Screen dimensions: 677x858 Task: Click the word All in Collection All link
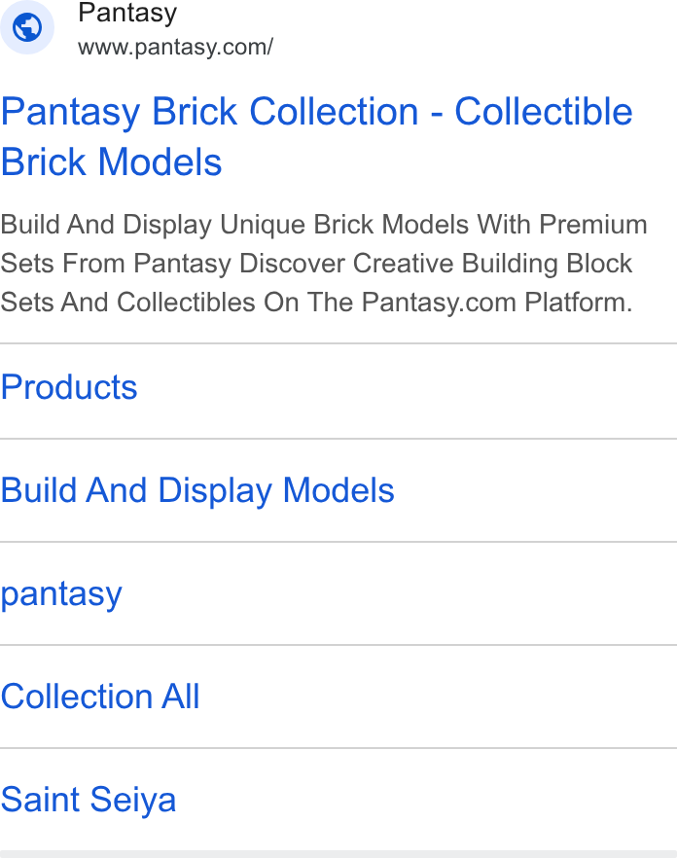tap(180, 697)
